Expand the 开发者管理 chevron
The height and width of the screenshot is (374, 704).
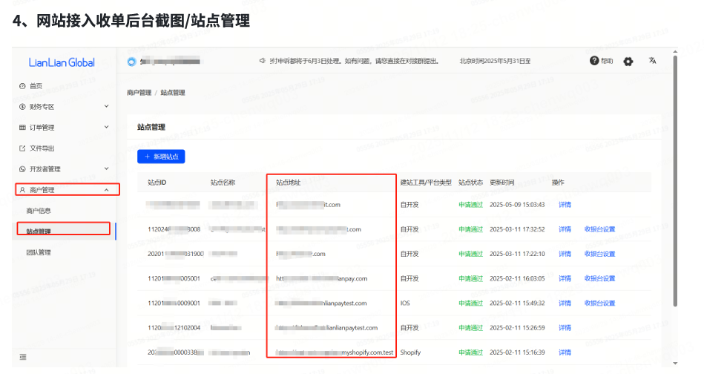[x=106, y=168]
